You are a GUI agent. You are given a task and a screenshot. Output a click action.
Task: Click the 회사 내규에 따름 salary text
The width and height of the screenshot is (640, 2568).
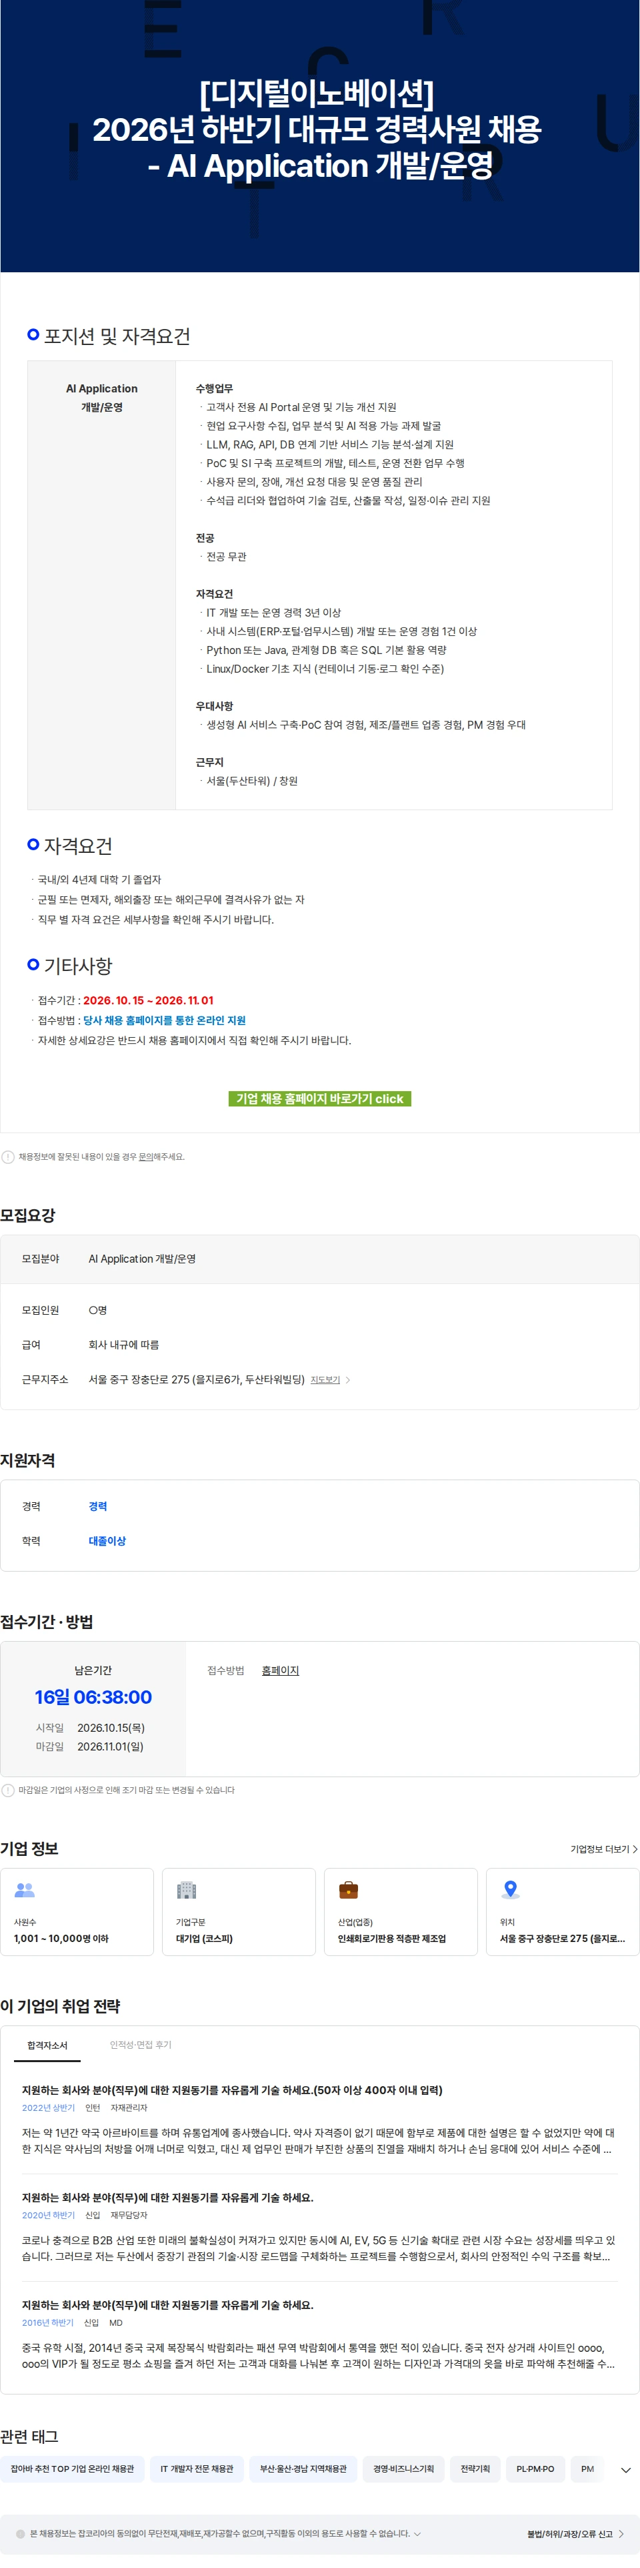[123, 1345]
